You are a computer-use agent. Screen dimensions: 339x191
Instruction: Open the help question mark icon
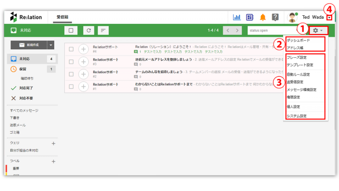275,17
